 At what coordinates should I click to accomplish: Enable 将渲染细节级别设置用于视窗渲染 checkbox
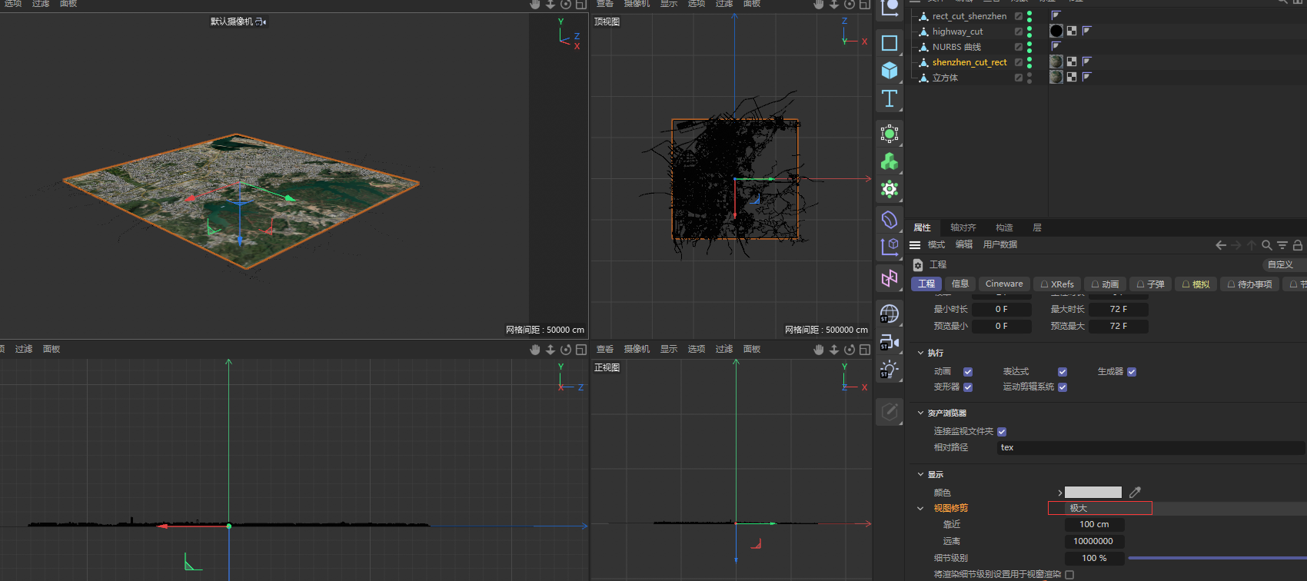[x=1069, y=575]
